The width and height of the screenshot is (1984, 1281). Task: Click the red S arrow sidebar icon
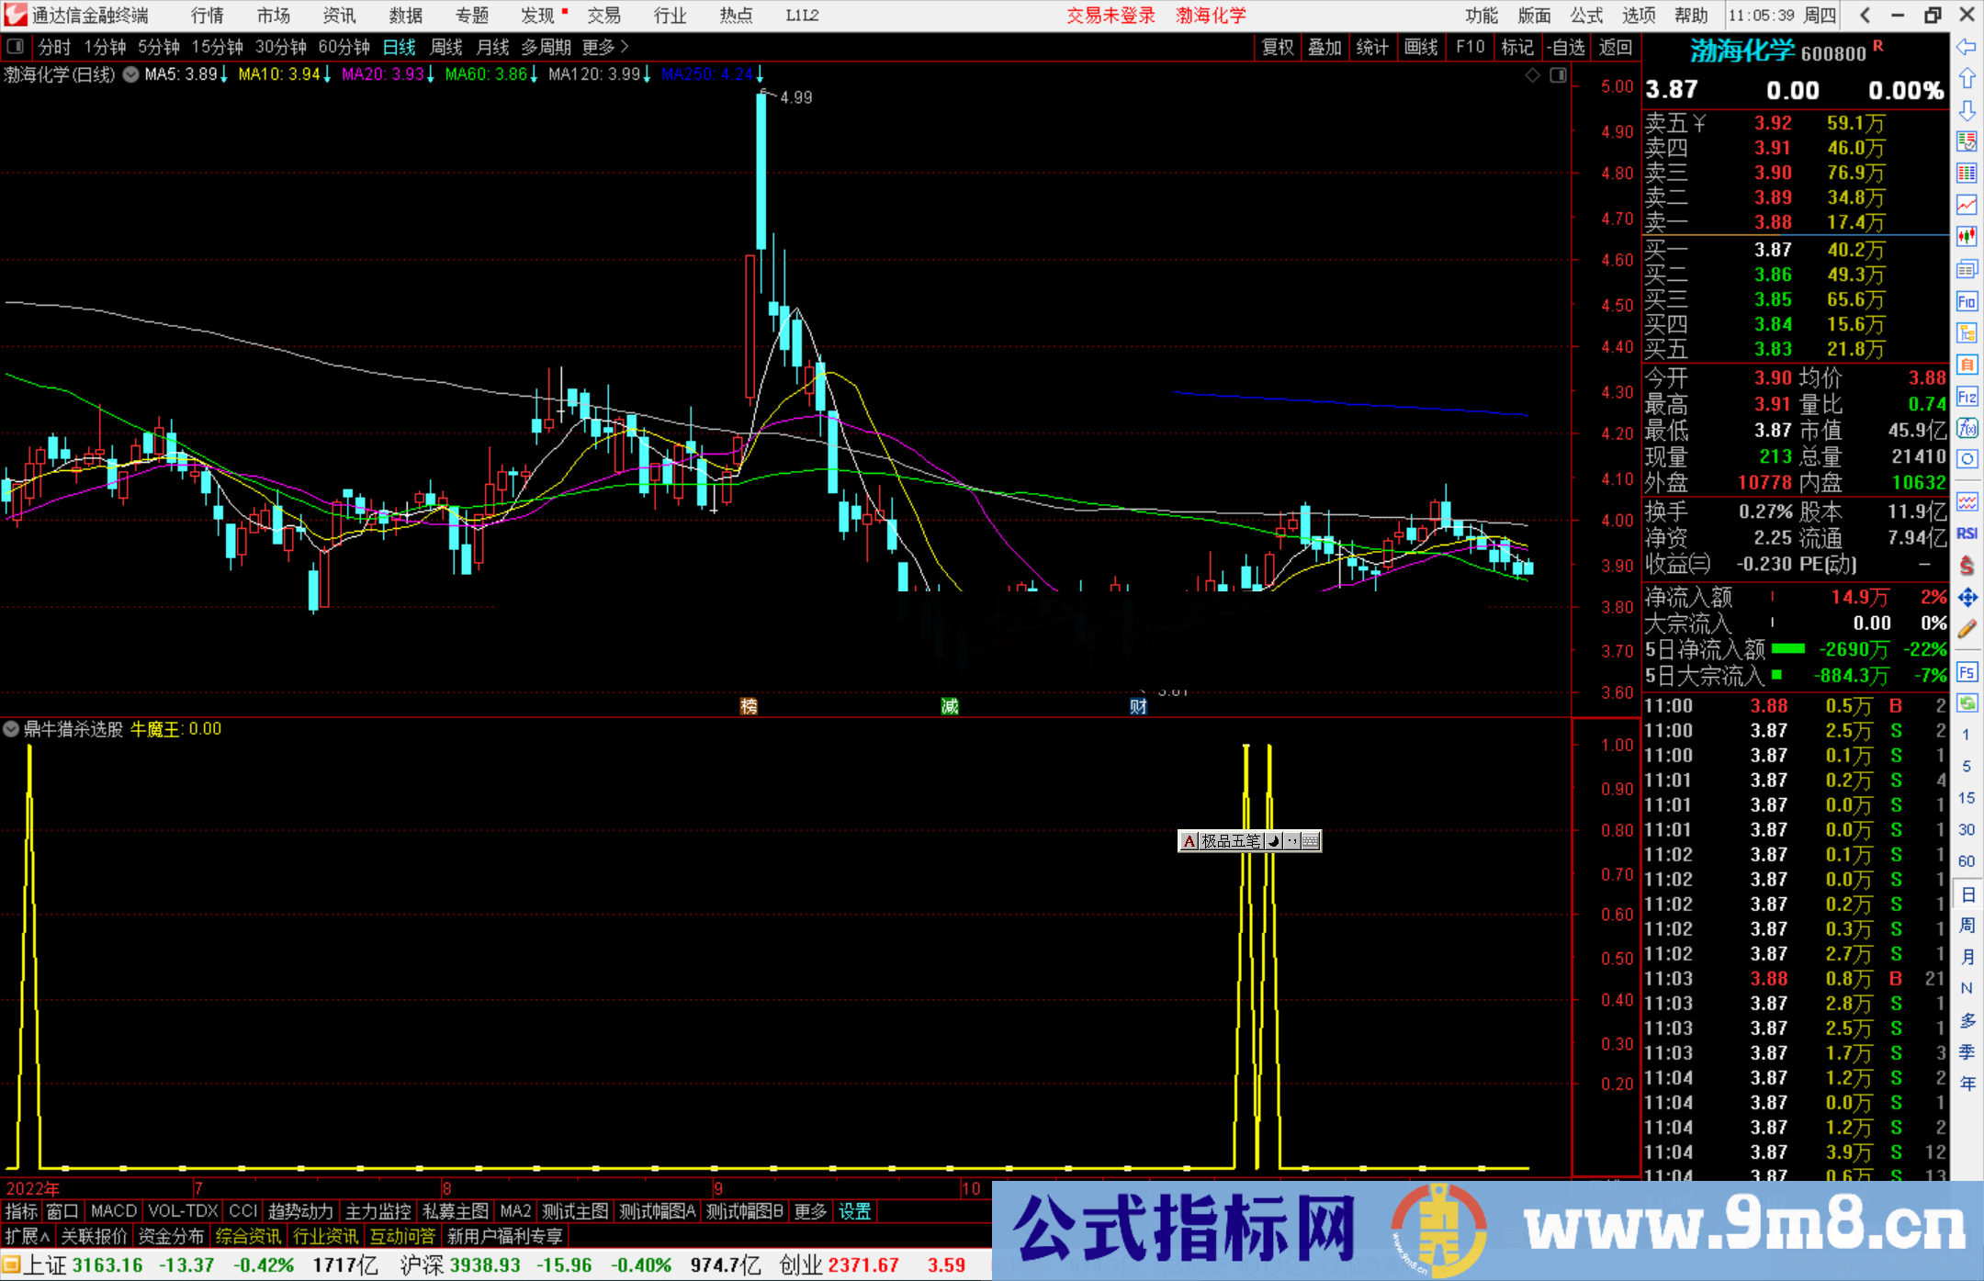pyautogui.click(x=1967, y=566)
